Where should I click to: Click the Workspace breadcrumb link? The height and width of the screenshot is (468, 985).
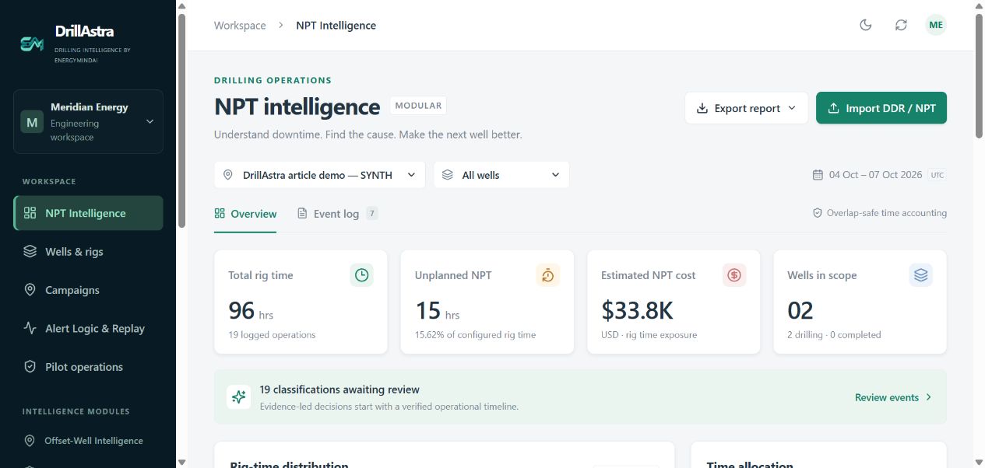tap(240, 26)
